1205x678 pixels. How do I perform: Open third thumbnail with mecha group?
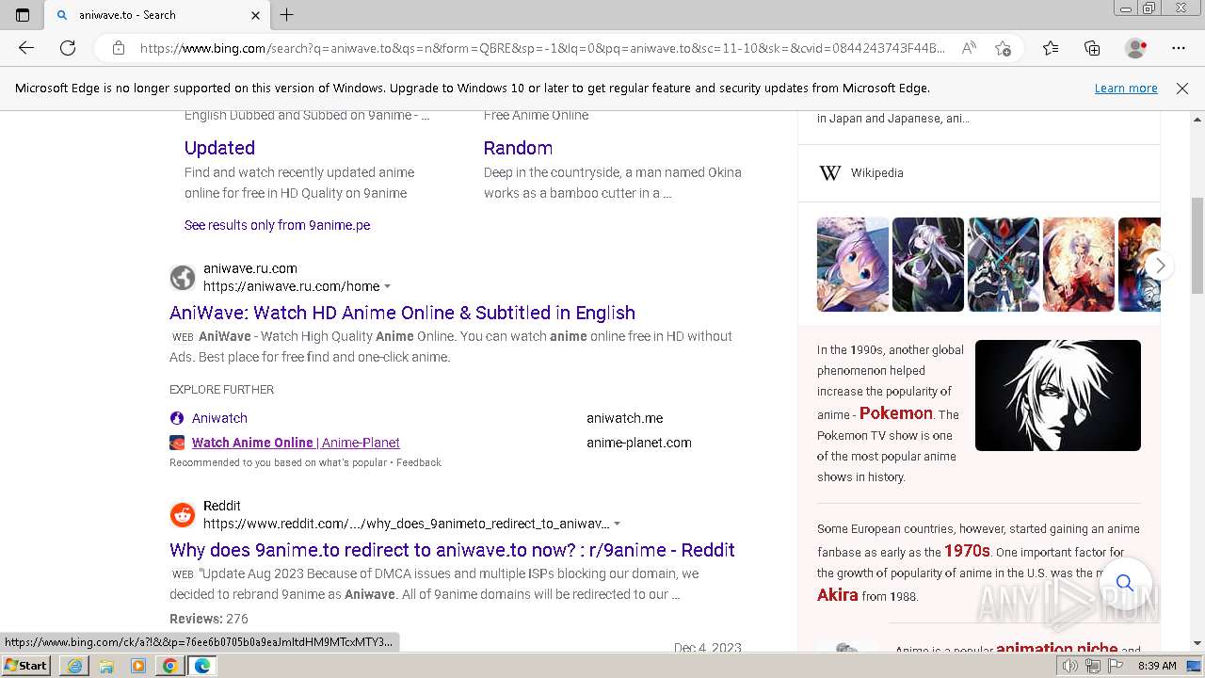point(1004,265)
